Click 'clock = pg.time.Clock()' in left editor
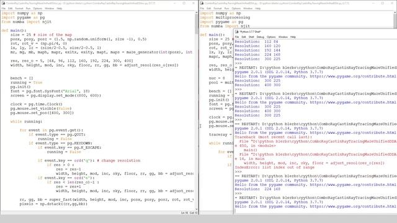The height and width of the screenshot is (223, 397). [37, 104]
